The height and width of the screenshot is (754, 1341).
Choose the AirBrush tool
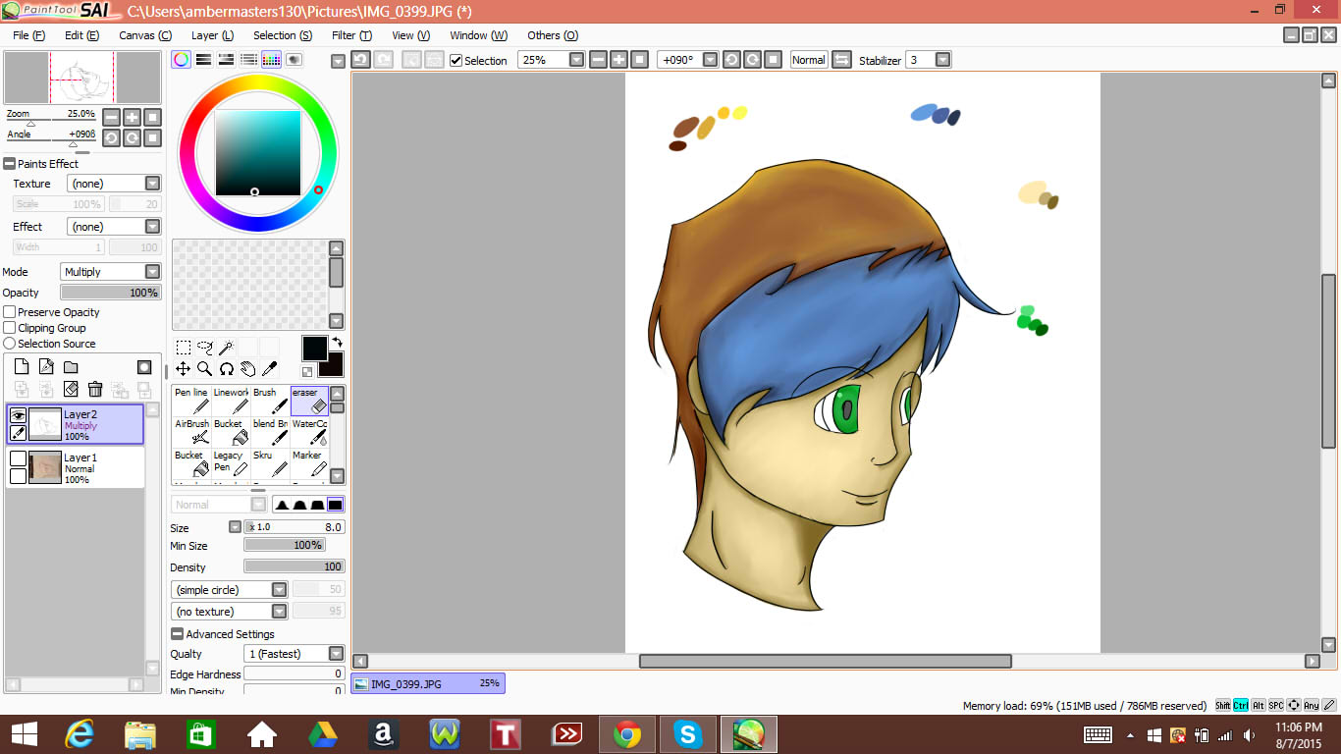click(x=191, y=431)
